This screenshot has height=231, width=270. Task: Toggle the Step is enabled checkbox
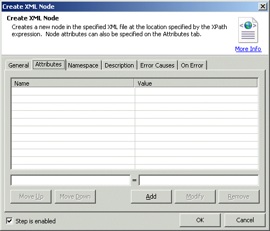(9, 221)
